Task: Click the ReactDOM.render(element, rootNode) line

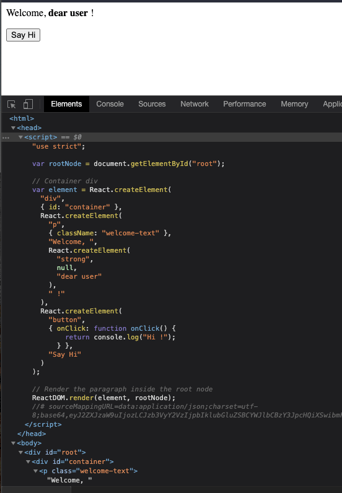Action: (104, 398)
